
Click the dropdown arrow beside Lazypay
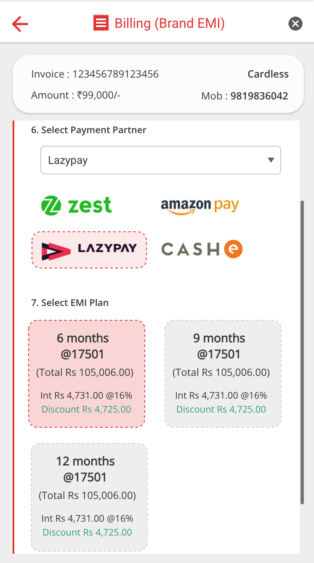pyautogui.click(x=270, y=160)
